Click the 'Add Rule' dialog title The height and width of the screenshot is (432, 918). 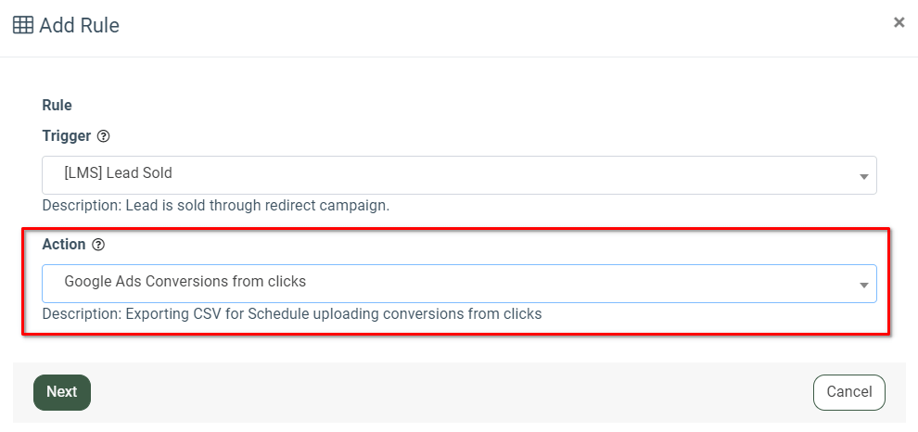(79, 25)
